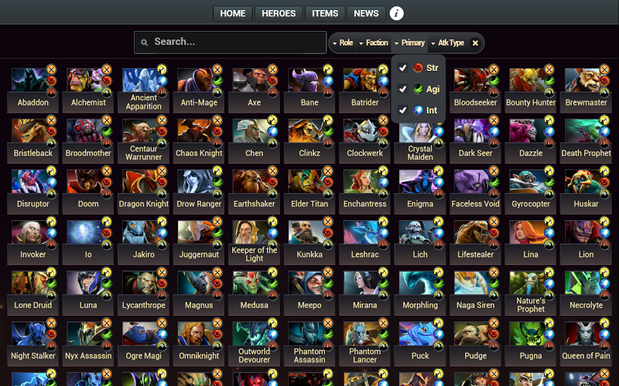Uncheck the Agi primary attribute checkbox

tap(402, 89)
